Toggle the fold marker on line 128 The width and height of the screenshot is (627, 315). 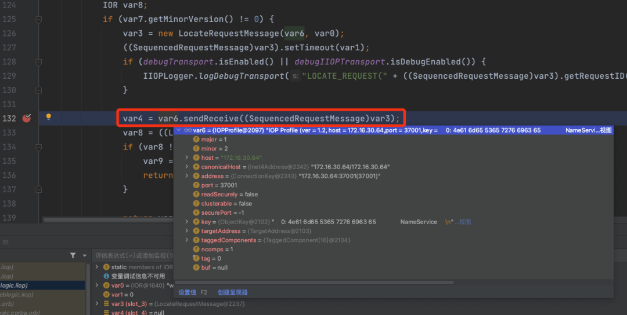coord(39,62)
